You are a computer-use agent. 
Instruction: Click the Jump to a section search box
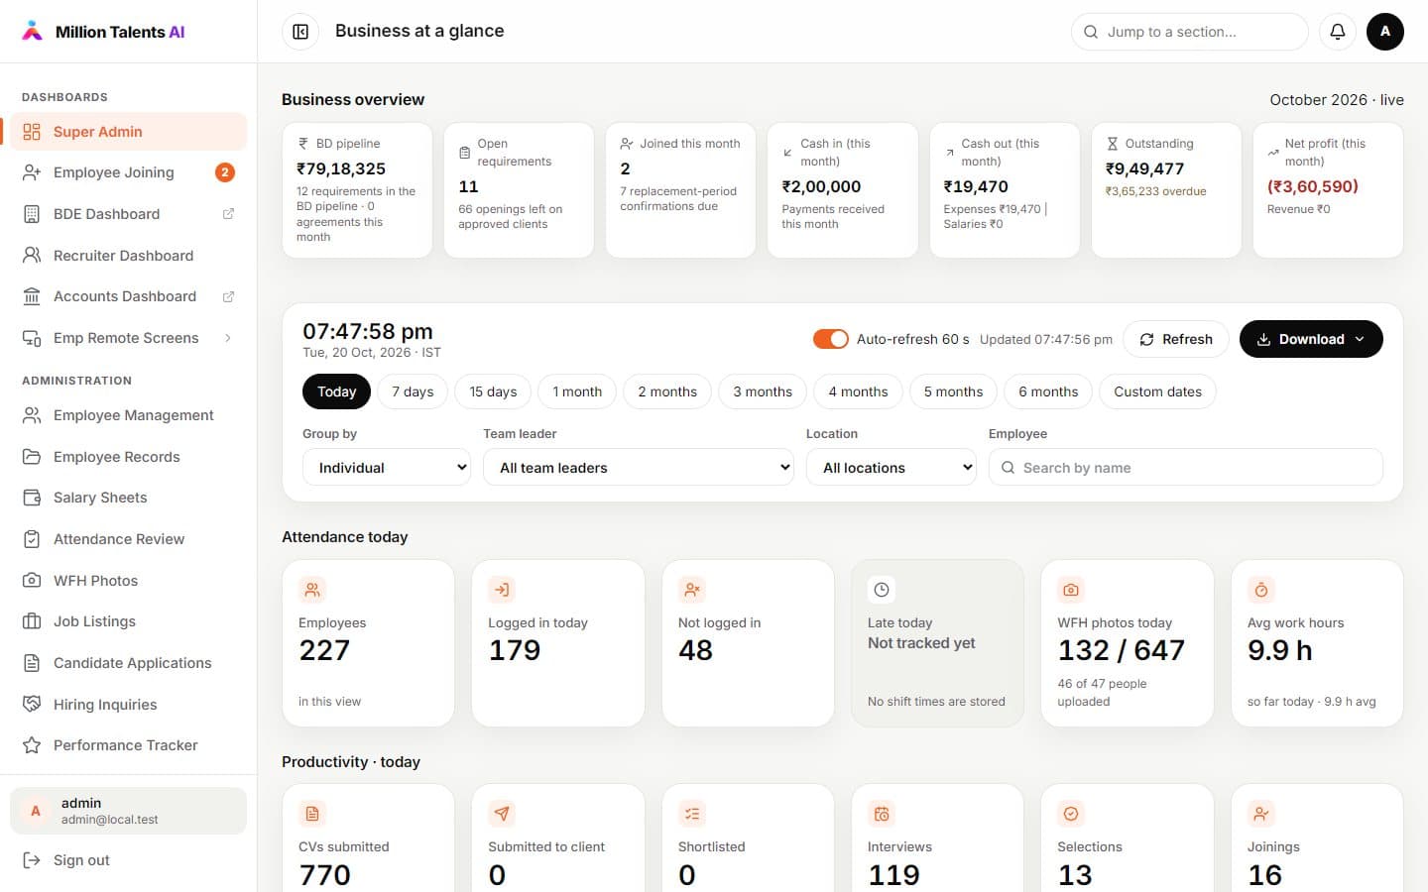[x=1190, y=32]
